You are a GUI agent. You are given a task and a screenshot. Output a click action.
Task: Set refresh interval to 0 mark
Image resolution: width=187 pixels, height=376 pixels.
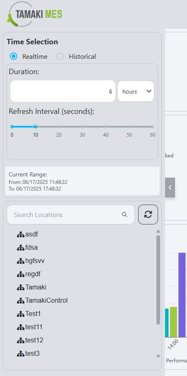[x=12, y=127]
